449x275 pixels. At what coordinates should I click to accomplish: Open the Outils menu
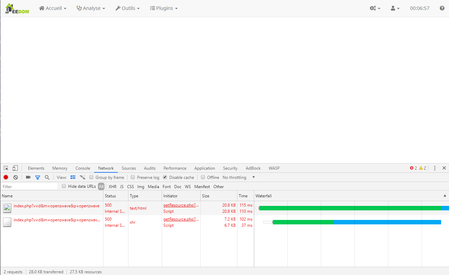[x=127, y=8]
